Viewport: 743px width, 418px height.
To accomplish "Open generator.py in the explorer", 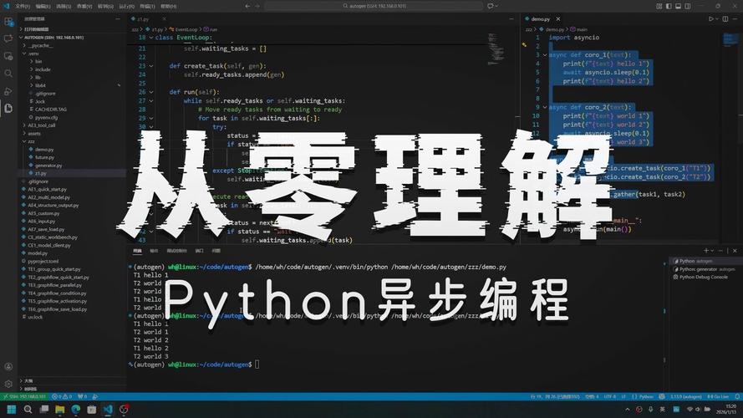I will (x=48, y=166).
